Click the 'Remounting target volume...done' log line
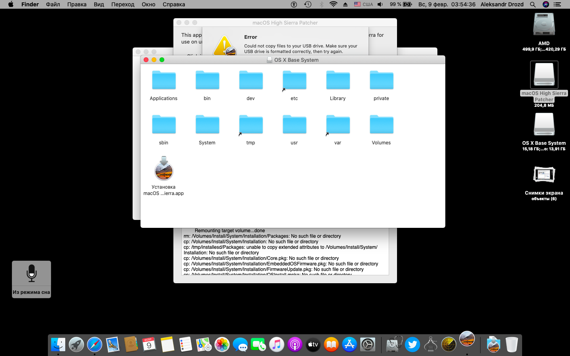 230,231
